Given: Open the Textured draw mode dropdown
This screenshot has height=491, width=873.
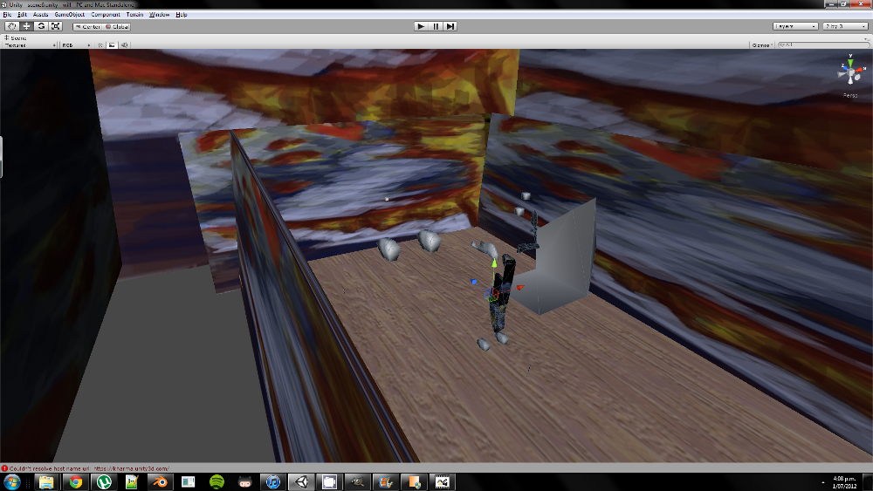Looking at the screenshot, I should click(26, 44).
